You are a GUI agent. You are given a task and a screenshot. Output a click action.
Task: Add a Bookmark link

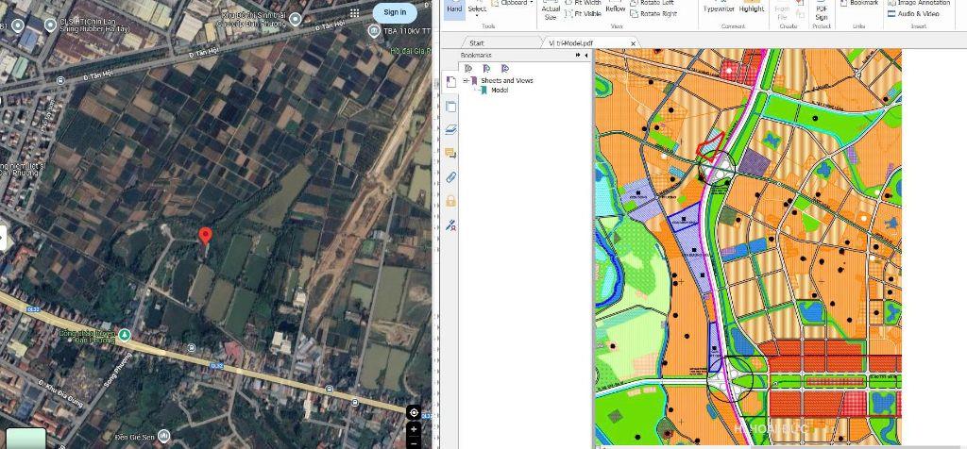tap(857, 3)
